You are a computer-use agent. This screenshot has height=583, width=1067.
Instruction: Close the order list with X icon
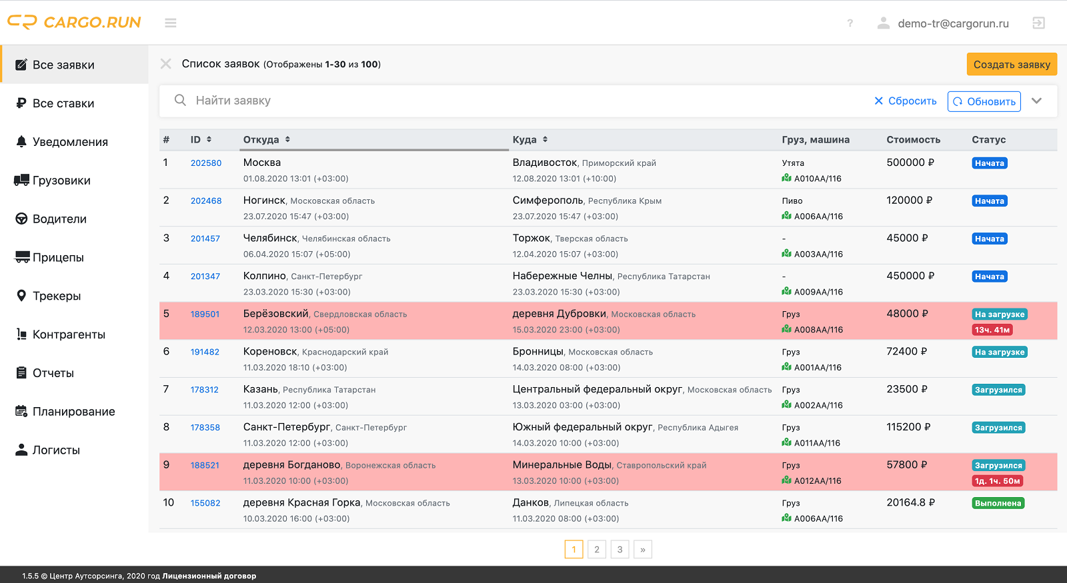pos(166,64)
